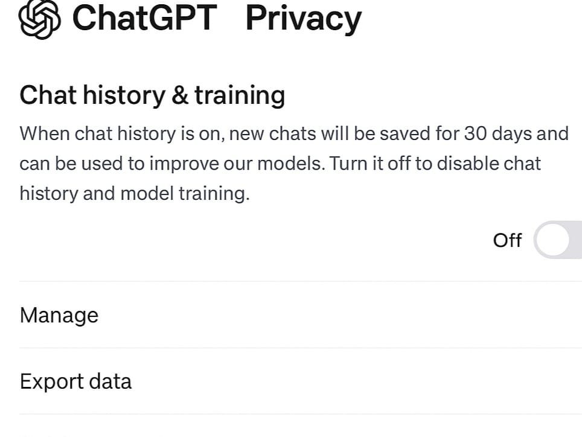Click the word 'Manage' row label

pos(59,316)
